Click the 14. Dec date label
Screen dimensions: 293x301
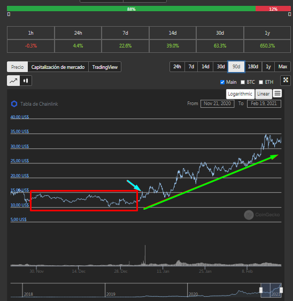[x=79, y=271]
